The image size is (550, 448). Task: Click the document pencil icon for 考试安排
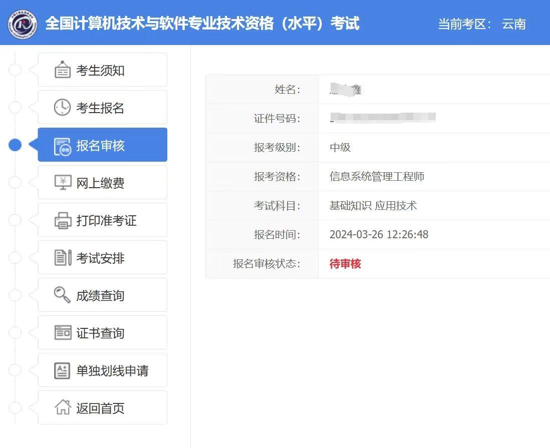(x=63, y=258)
